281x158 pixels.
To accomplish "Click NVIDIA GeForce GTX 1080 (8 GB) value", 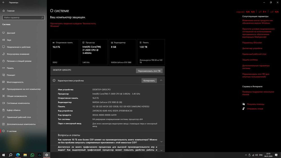I will [107, 102].
